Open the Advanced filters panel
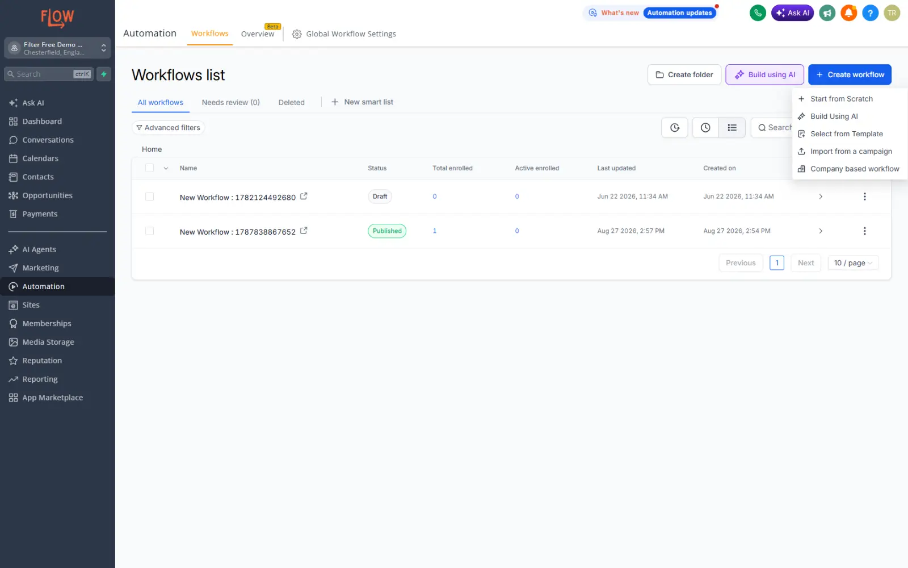 pos(168,128)
